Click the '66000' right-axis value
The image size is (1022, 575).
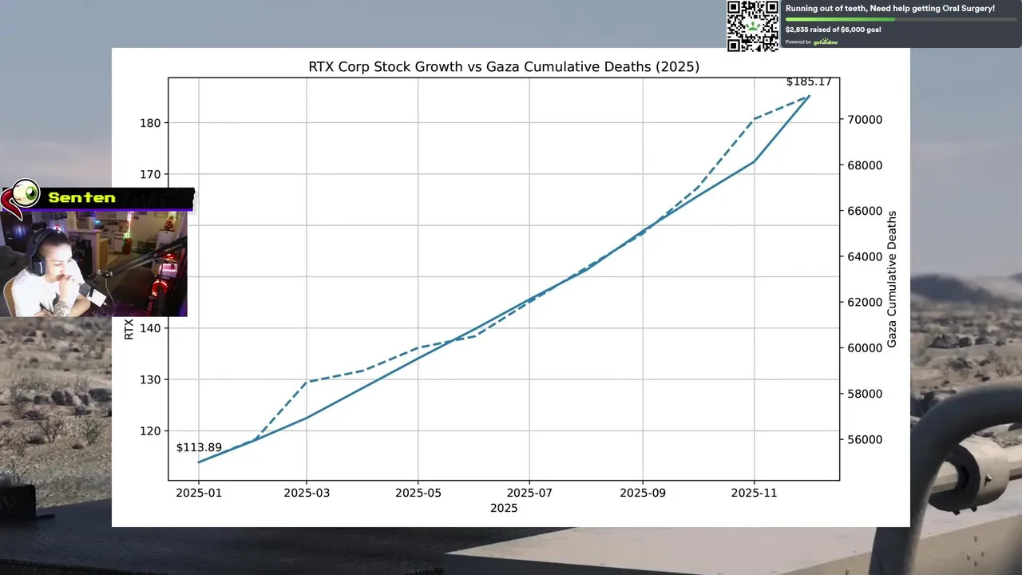865,211
